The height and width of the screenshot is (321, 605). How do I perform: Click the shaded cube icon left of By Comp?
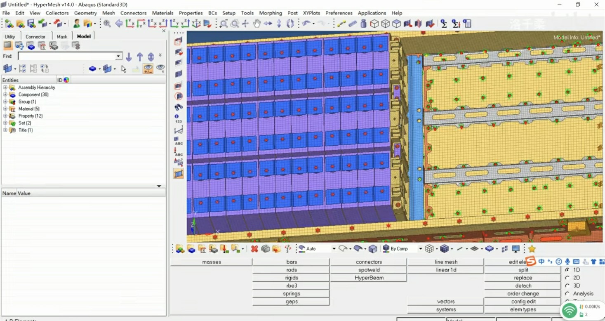[x=373, y=249]
